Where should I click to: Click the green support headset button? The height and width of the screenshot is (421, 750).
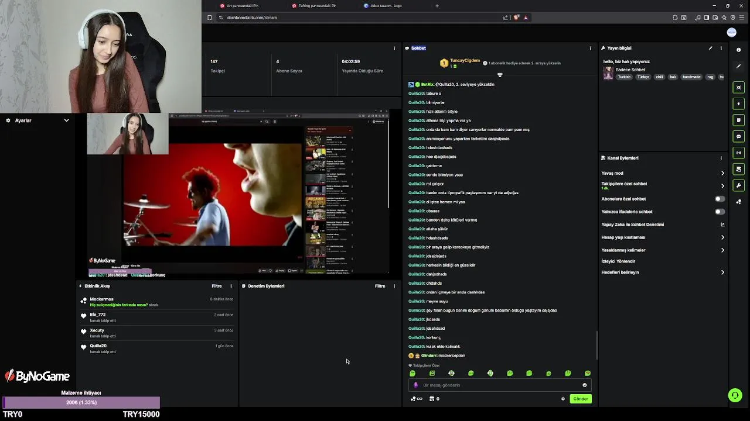tap(735, 395)
